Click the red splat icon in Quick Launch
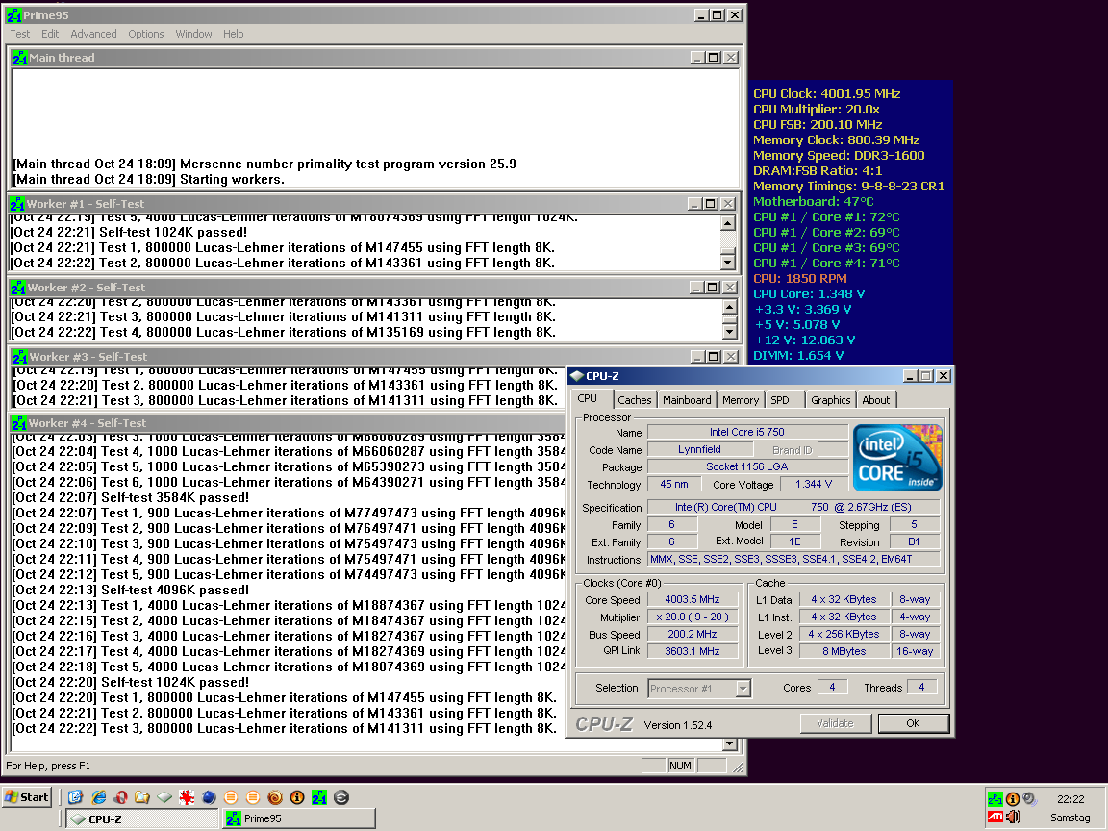 pos(187,797)
